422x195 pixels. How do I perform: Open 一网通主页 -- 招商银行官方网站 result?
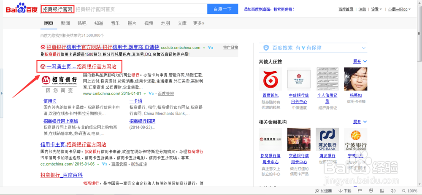click(81, 67)
